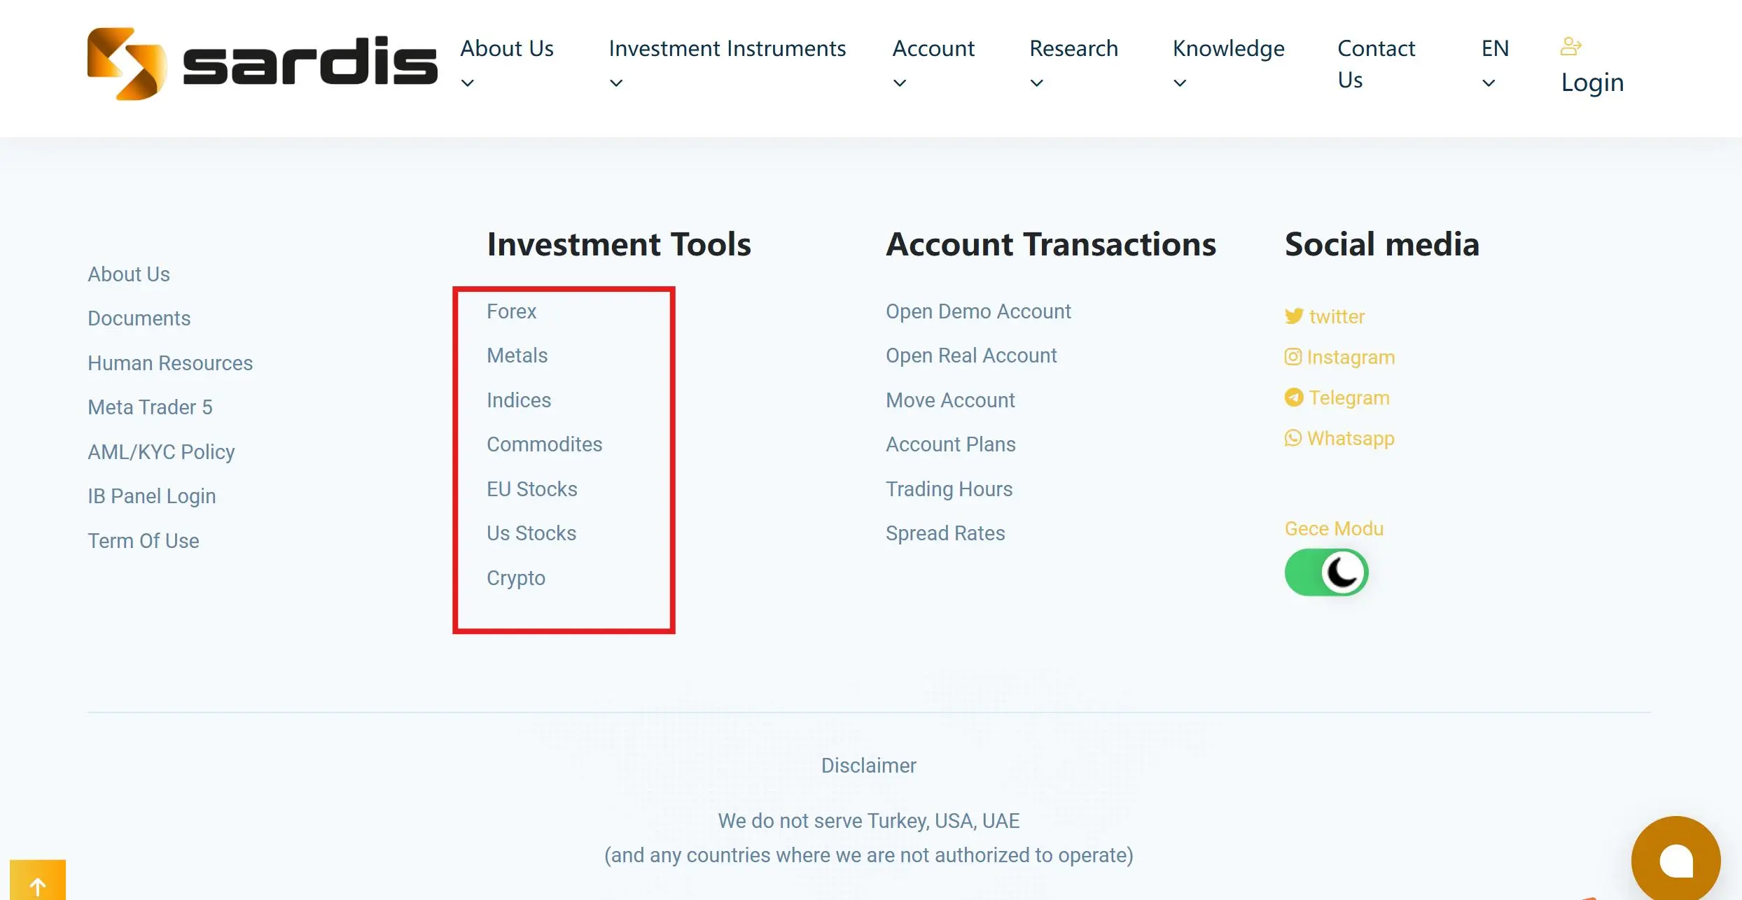Open the Meta Trader 5 link

(x=150, y=407)
